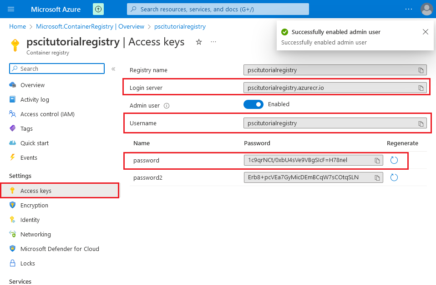Copy the Login server value
Screen dimensions: 436x285
(x=421, y=88)
